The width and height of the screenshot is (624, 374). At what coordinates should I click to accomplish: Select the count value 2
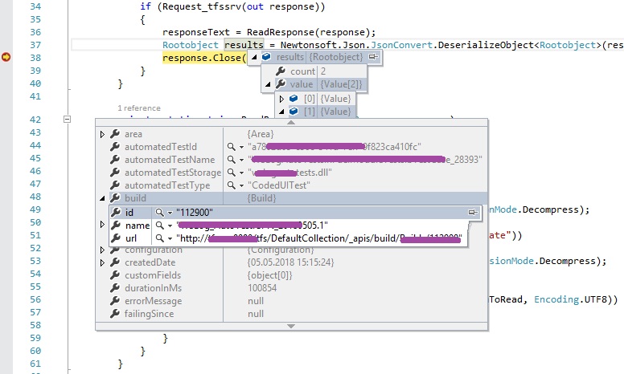pyautogui.click(x=323, y=71)
